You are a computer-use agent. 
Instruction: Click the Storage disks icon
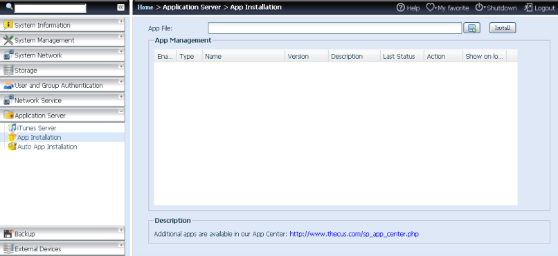[8, 71]
